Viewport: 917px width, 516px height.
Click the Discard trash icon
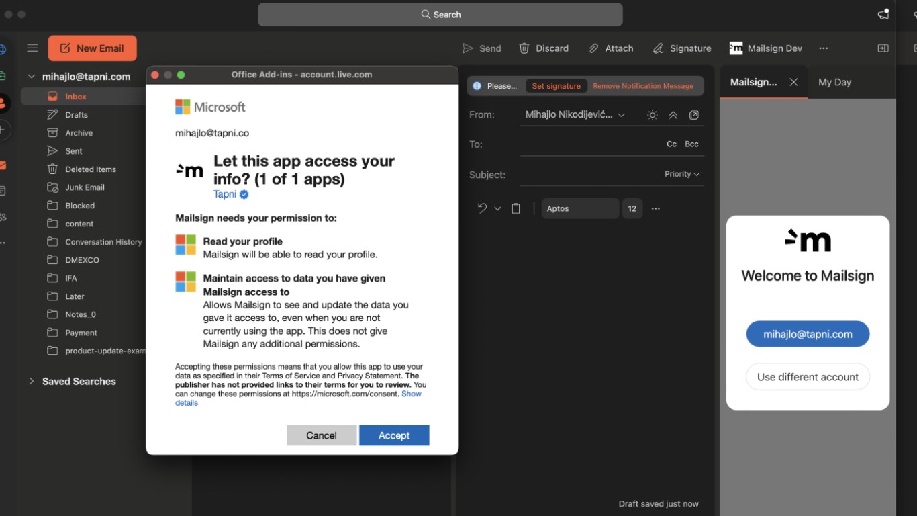(x=524, y=48)
